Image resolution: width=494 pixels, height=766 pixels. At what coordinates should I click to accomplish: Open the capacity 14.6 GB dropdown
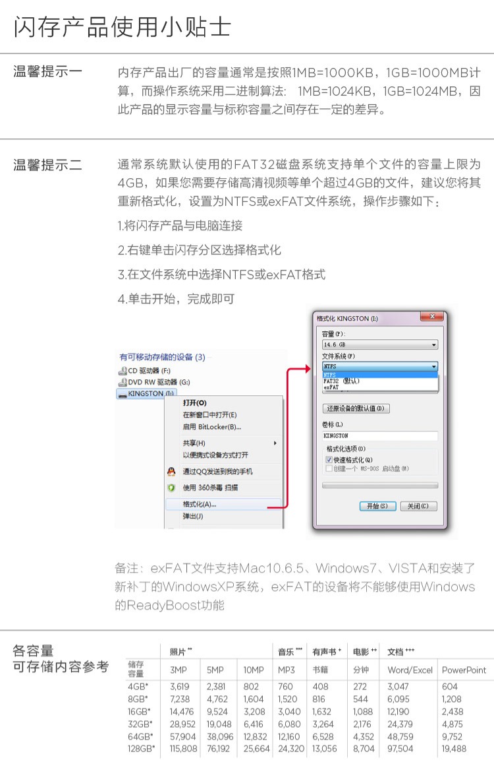coord(380,344)
